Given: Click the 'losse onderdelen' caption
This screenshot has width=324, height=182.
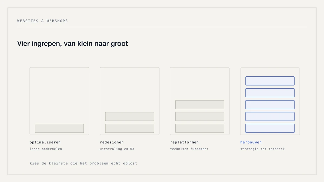Looking at the screenshot, I should (x=46, y=149).
